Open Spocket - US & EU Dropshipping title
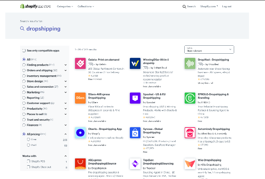 pos(154,96)
